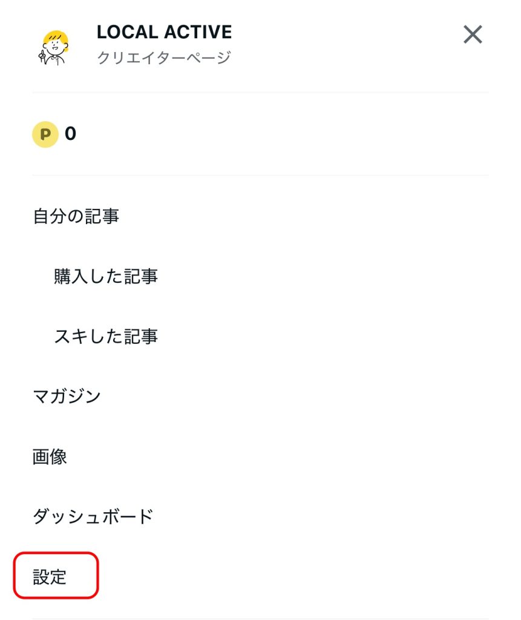521x620 pixels.
Task: Open the クリエイターページ link
Action: pos(164,58)
